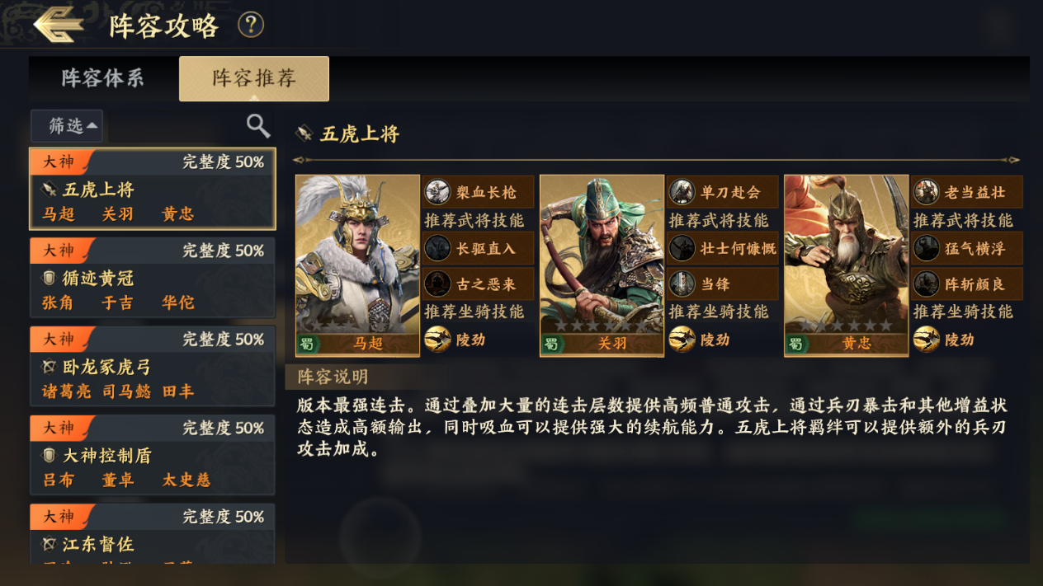This screenshot has width=1043, height=586.
Task: Tap 黄忠's 陵劲 mount skill icon
Action: coord(926,339)
